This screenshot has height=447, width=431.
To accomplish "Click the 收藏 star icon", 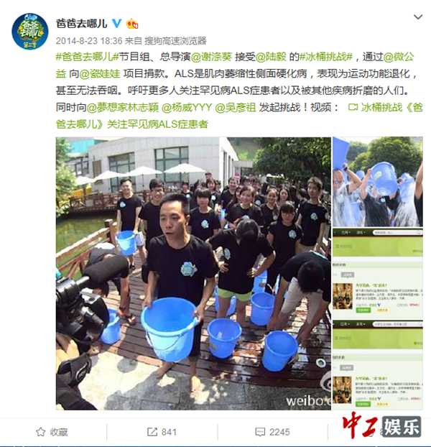I will pos(41,432).
